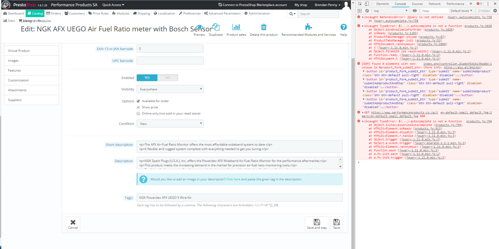
Task: Open Product sales chart icon
Action: click(x=236, y=27)
